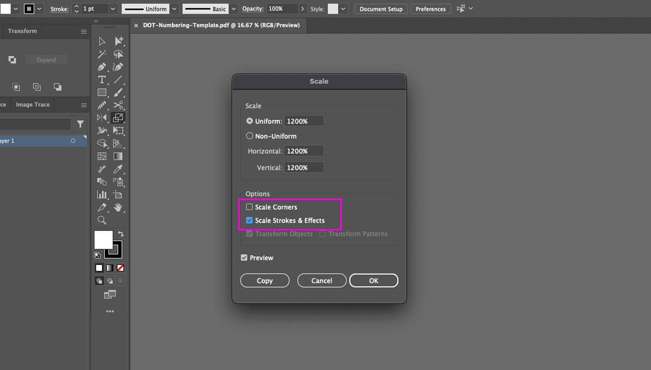Select the Scissors tool
Viewport: 651px width, 370px height.
pos(118,105)
